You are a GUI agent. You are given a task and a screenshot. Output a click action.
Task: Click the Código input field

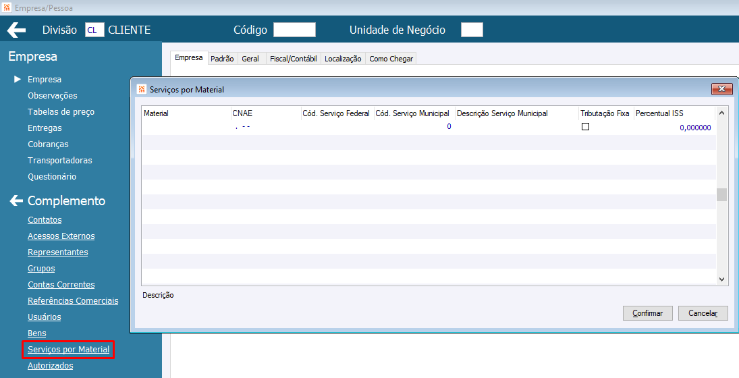click(294, 30)
